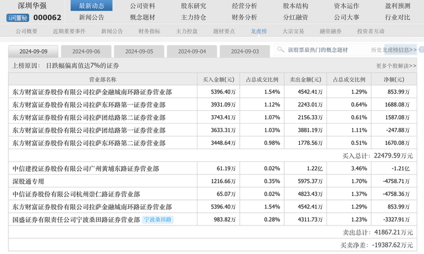Open the 新闻公告 top menu item
Image resolution: width=424 pixels, height=254 pixels.
[x=91, y=18]
